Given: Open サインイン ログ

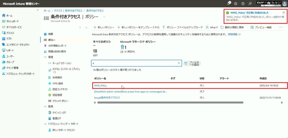Looking at the screenshot, I should [x=57, y=113].
